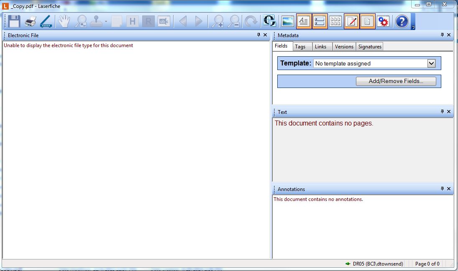Close the Electronic File pane
This screenshot has height=271, width=458.
click(265, 35)
